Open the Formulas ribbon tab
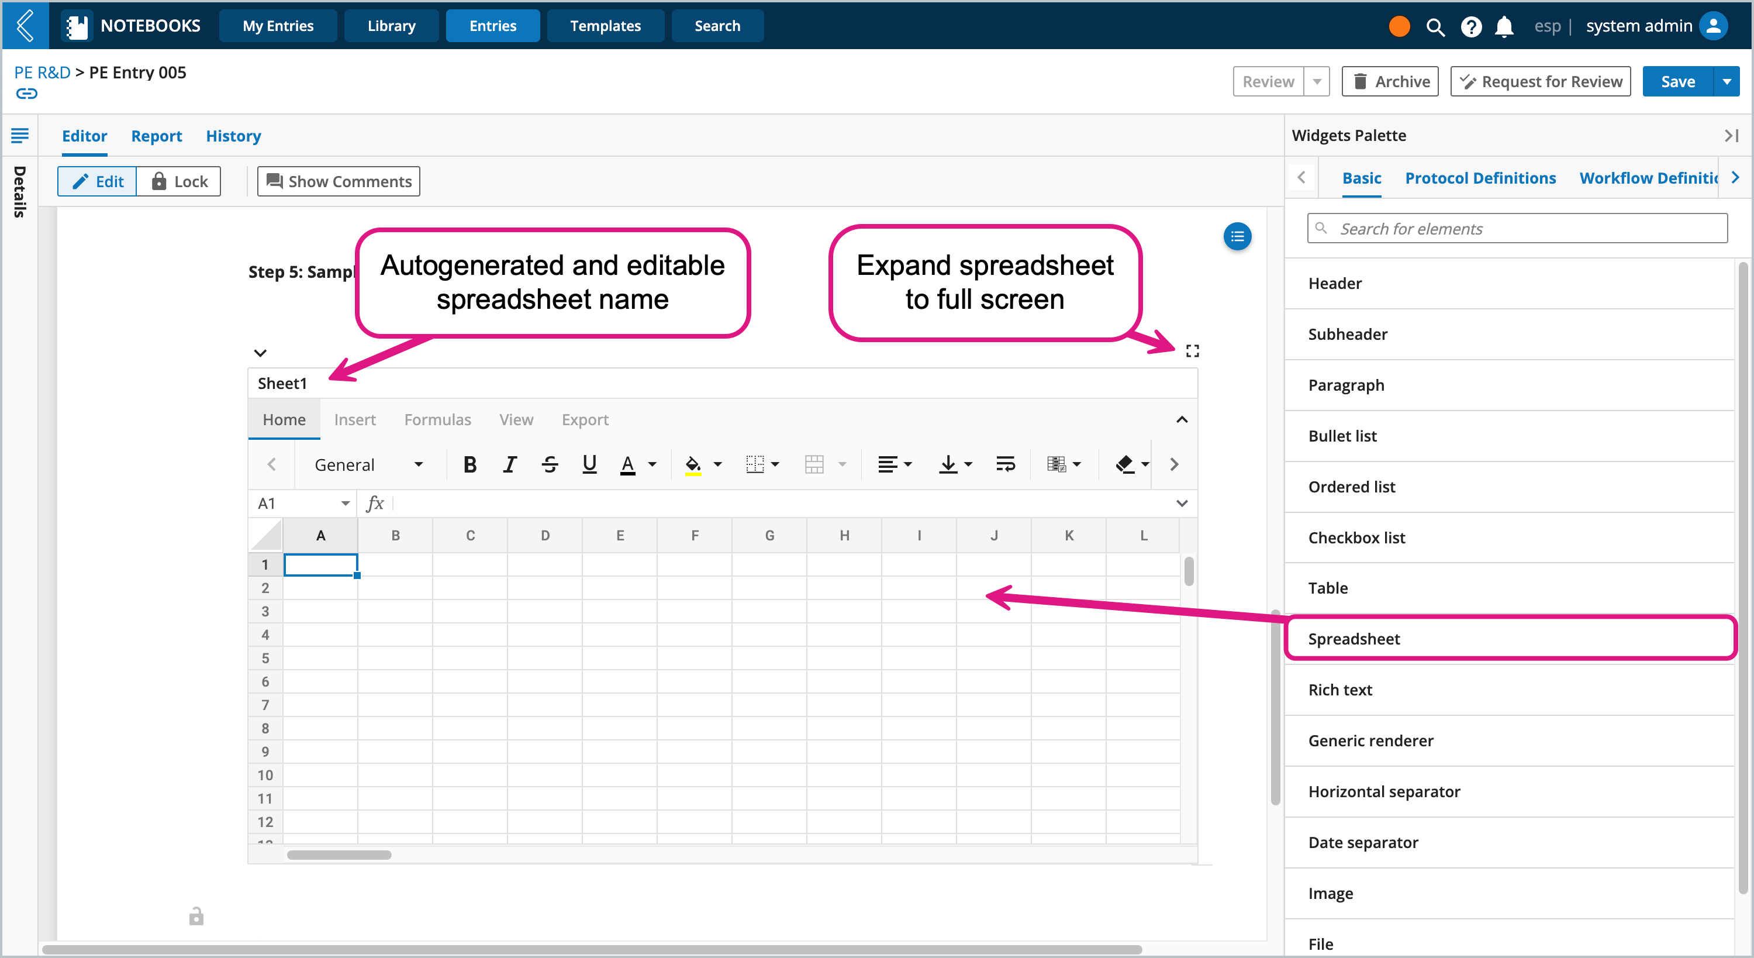The image size is (1754, 958). coord(437,420)
